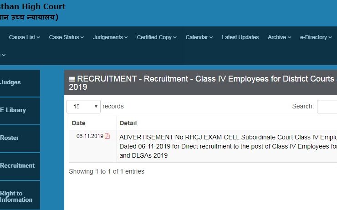Open the Recruitment sidebar section
Viewport: 337px width, 210px height.
coord(17,166)
